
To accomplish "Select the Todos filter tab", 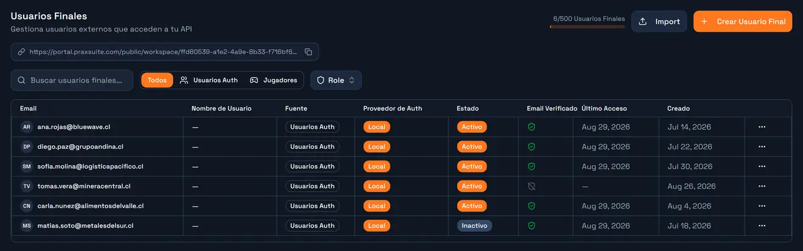I will (x=157, y=80).
